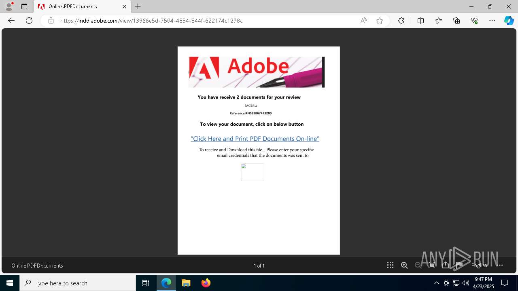Open the Favorites list
Viewport: 518px width, 291px height.
[x=439, y=21]
